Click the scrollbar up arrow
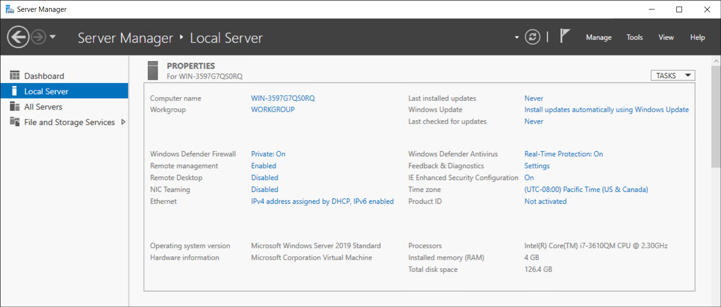Viewport: 721px width, 307px height. click(x=716, y=62)
